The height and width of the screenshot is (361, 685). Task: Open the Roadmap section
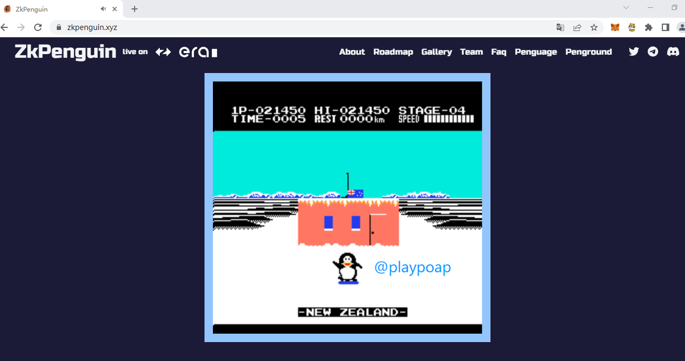[x=393, y=52]
